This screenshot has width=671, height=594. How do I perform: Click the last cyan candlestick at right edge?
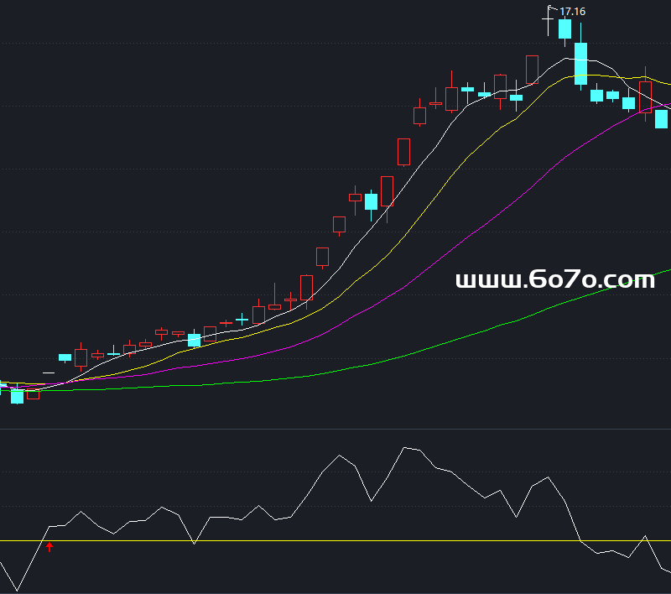point(662,119)
